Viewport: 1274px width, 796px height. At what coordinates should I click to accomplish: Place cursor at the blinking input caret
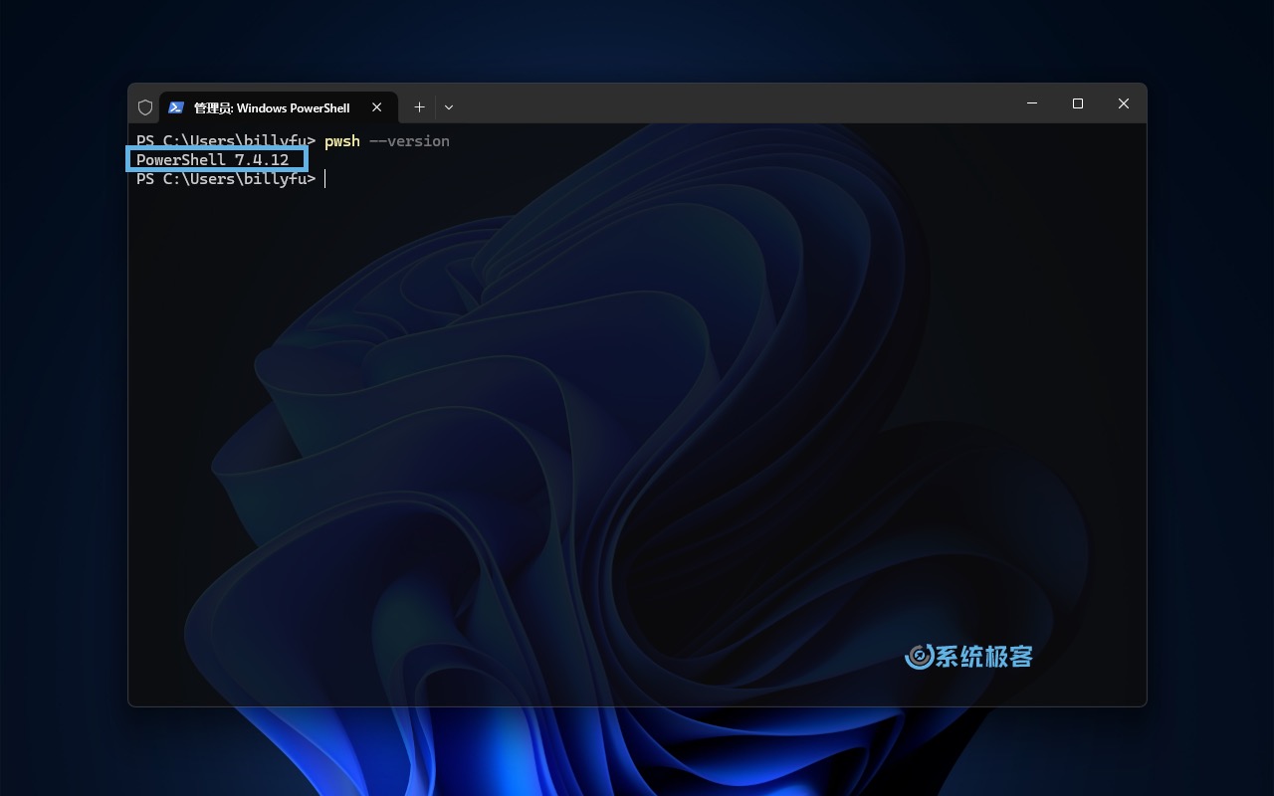click(325, 179)
